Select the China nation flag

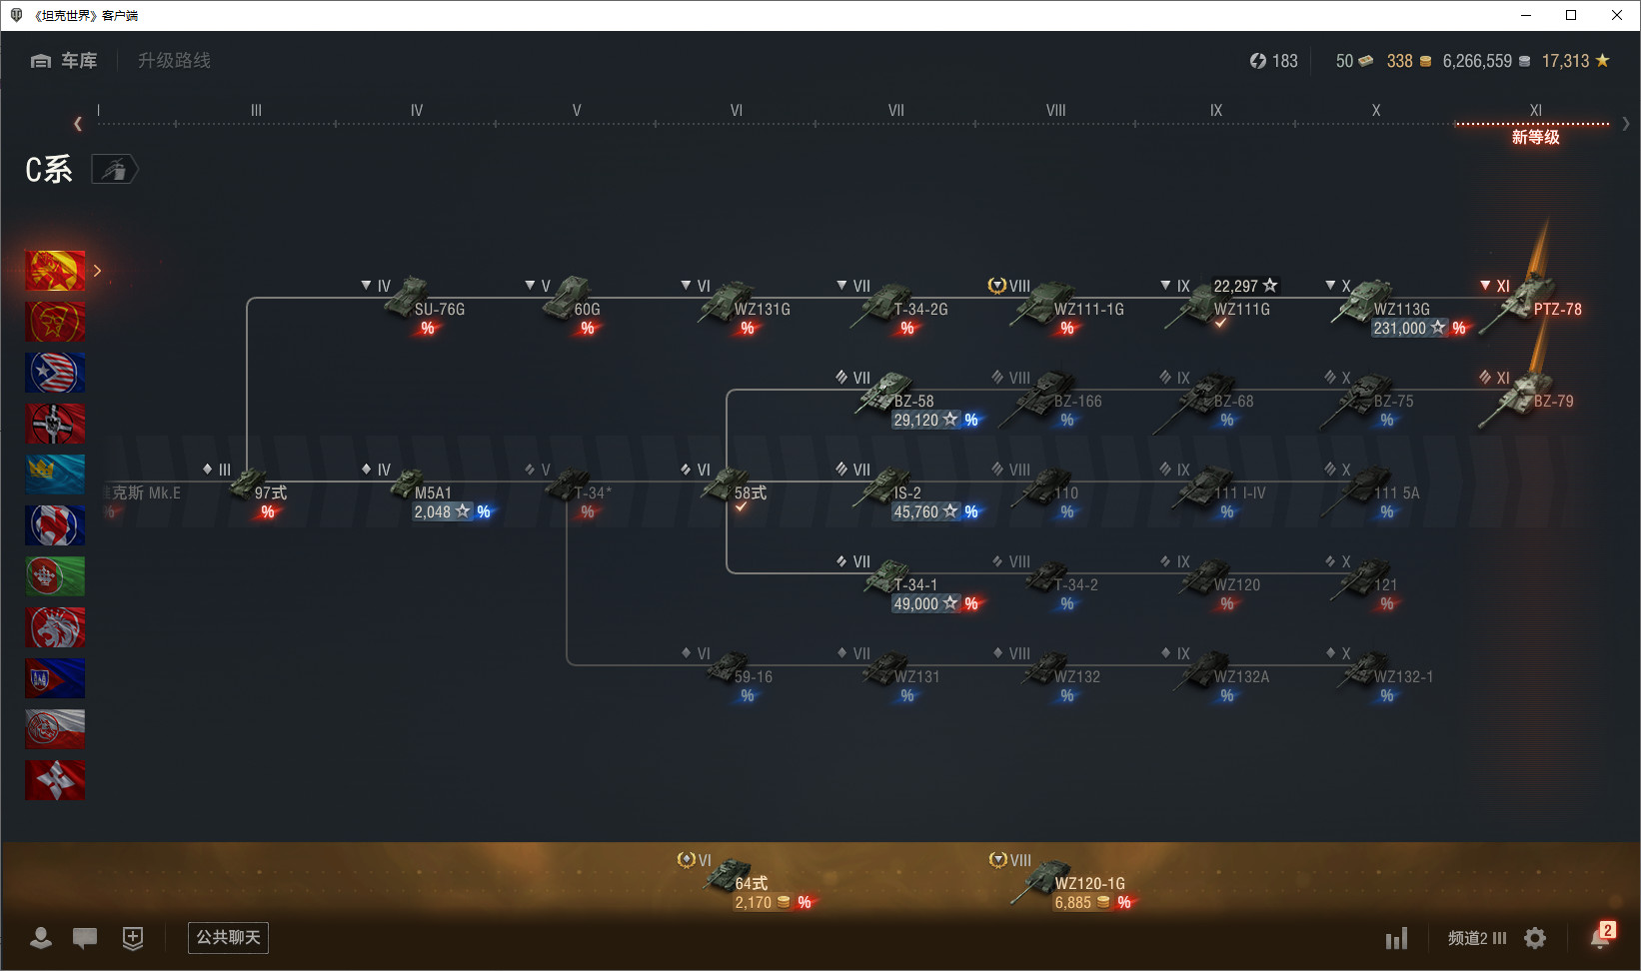click(x=55, y=271)
